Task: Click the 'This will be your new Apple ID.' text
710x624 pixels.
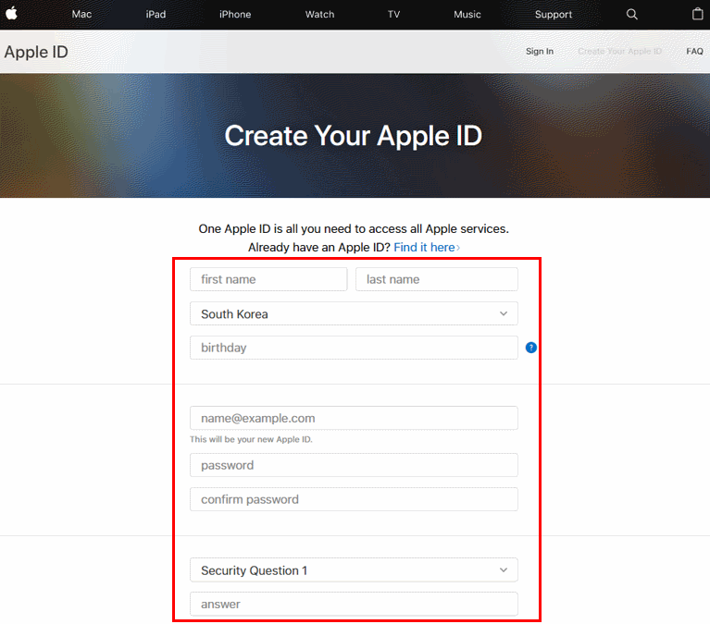Action: pos(251,439)
